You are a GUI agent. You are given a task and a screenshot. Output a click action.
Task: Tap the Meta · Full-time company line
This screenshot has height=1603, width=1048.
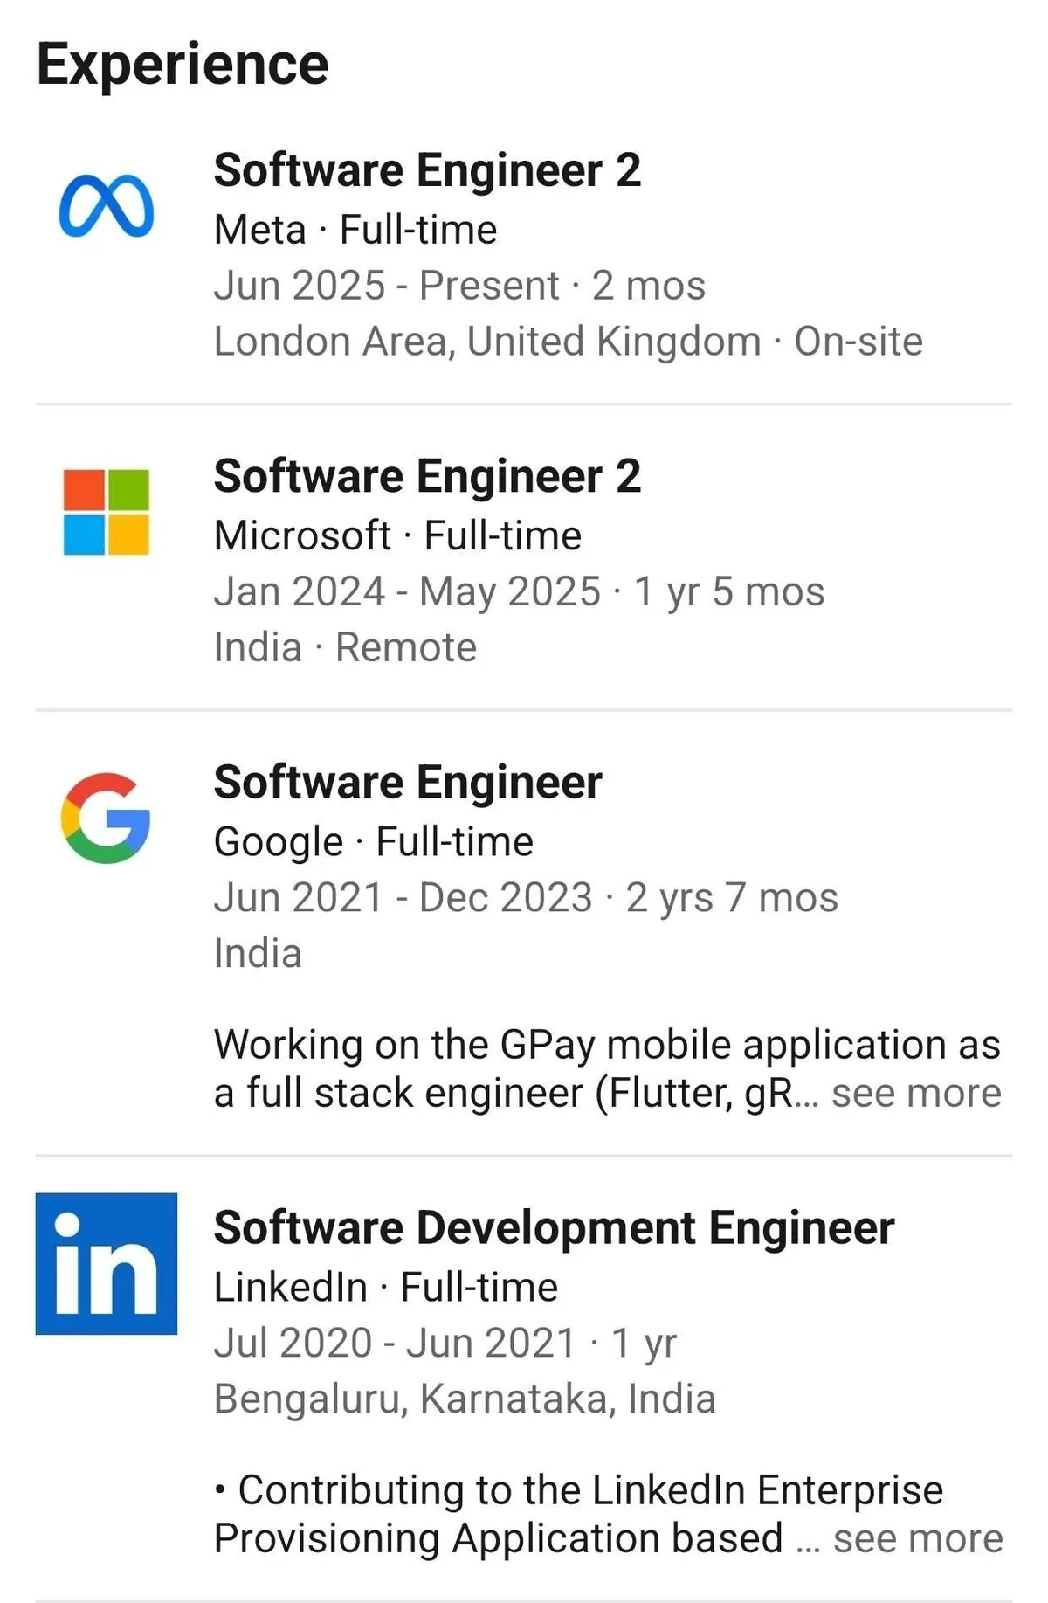click(x=355, y=230)
